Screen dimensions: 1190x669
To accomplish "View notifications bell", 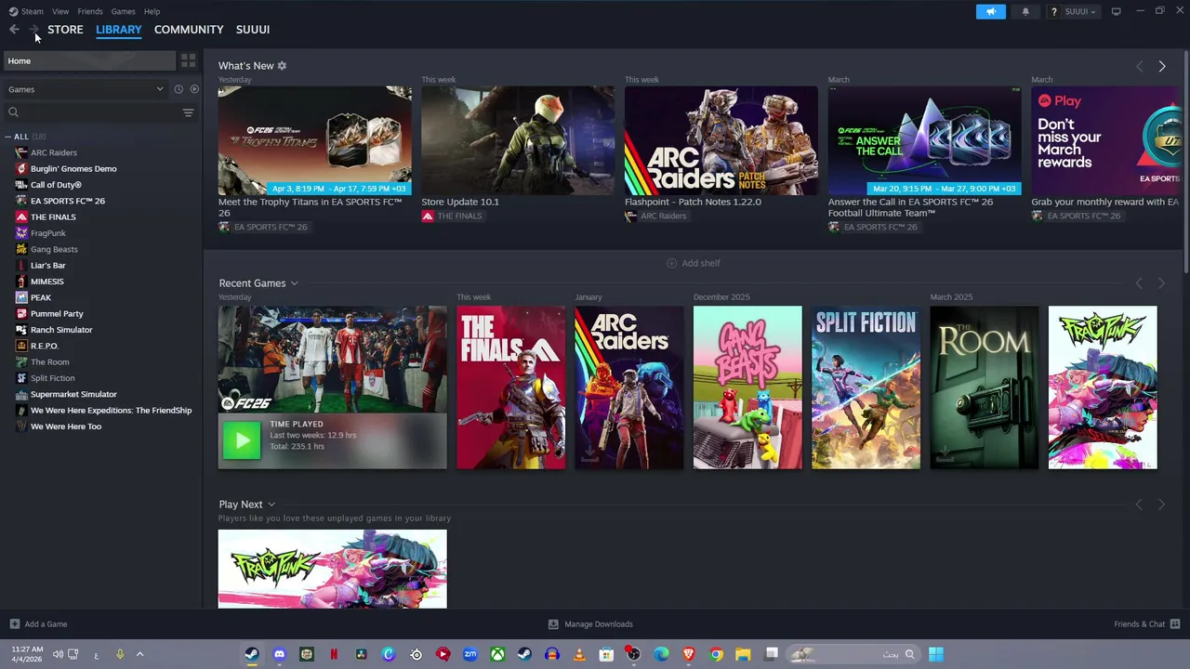I will click(1025, 11).
